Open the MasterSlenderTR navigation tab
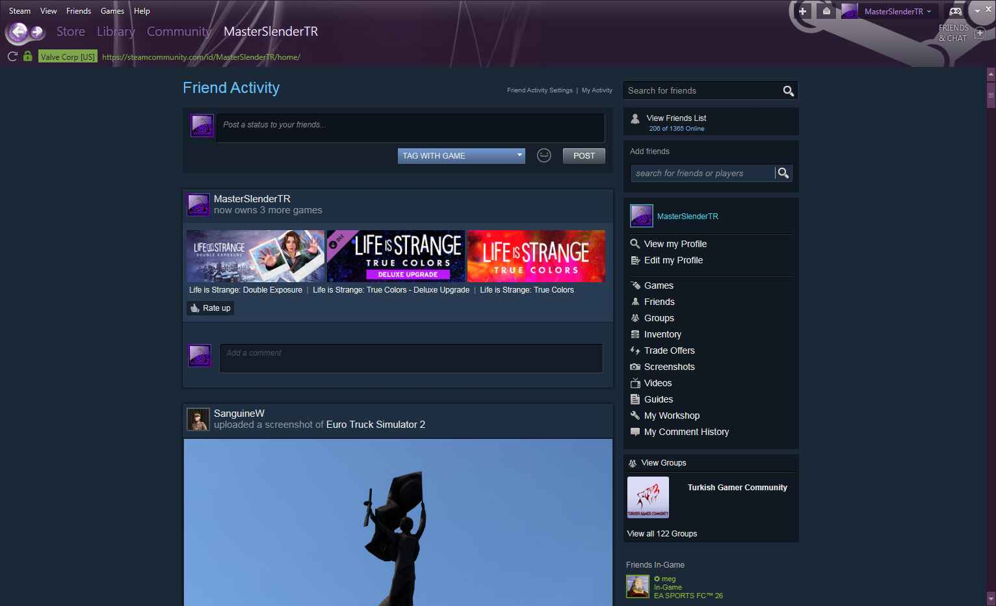The width and height of the screenshot is (996, 606). point(271,31)
